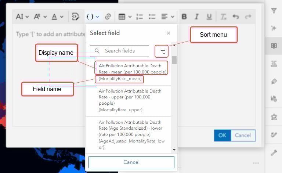The height and width of the screenshot is (173, 282).
Task: Open the field sort menu
Action: click(x=162, y=51)
